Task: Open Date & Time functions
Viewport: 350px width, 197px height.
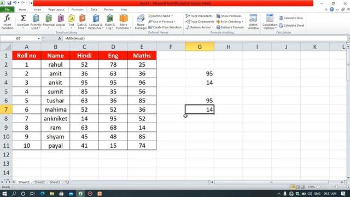Action: 82,22
